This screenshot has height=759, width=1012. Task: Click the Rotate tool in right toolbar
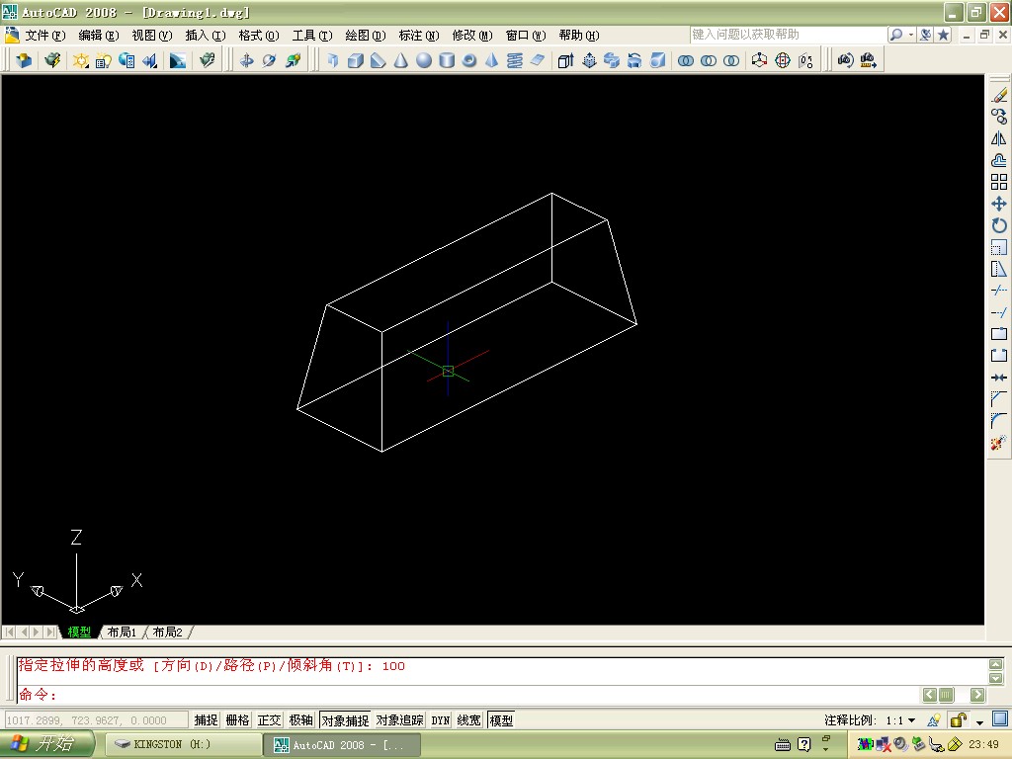coord(999,225)
